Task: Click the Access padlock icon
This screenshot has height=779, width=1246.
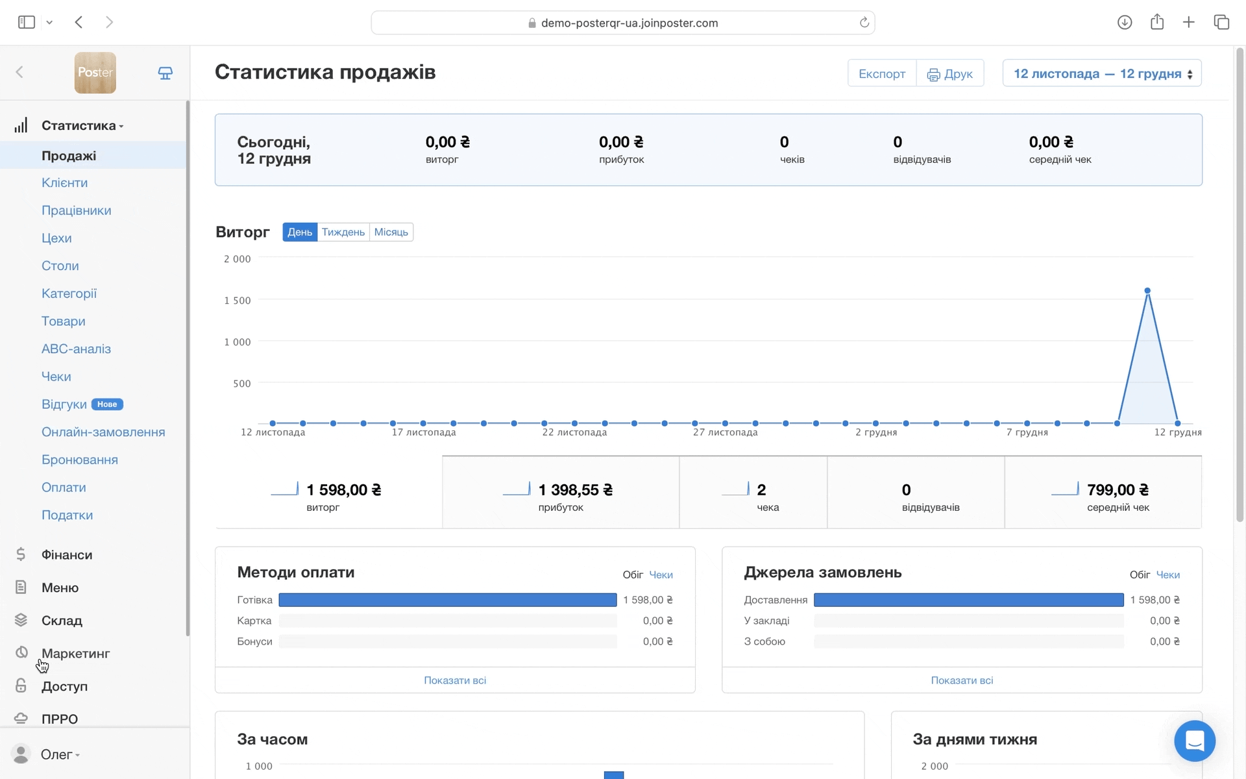Action: (x=21, y=686)
